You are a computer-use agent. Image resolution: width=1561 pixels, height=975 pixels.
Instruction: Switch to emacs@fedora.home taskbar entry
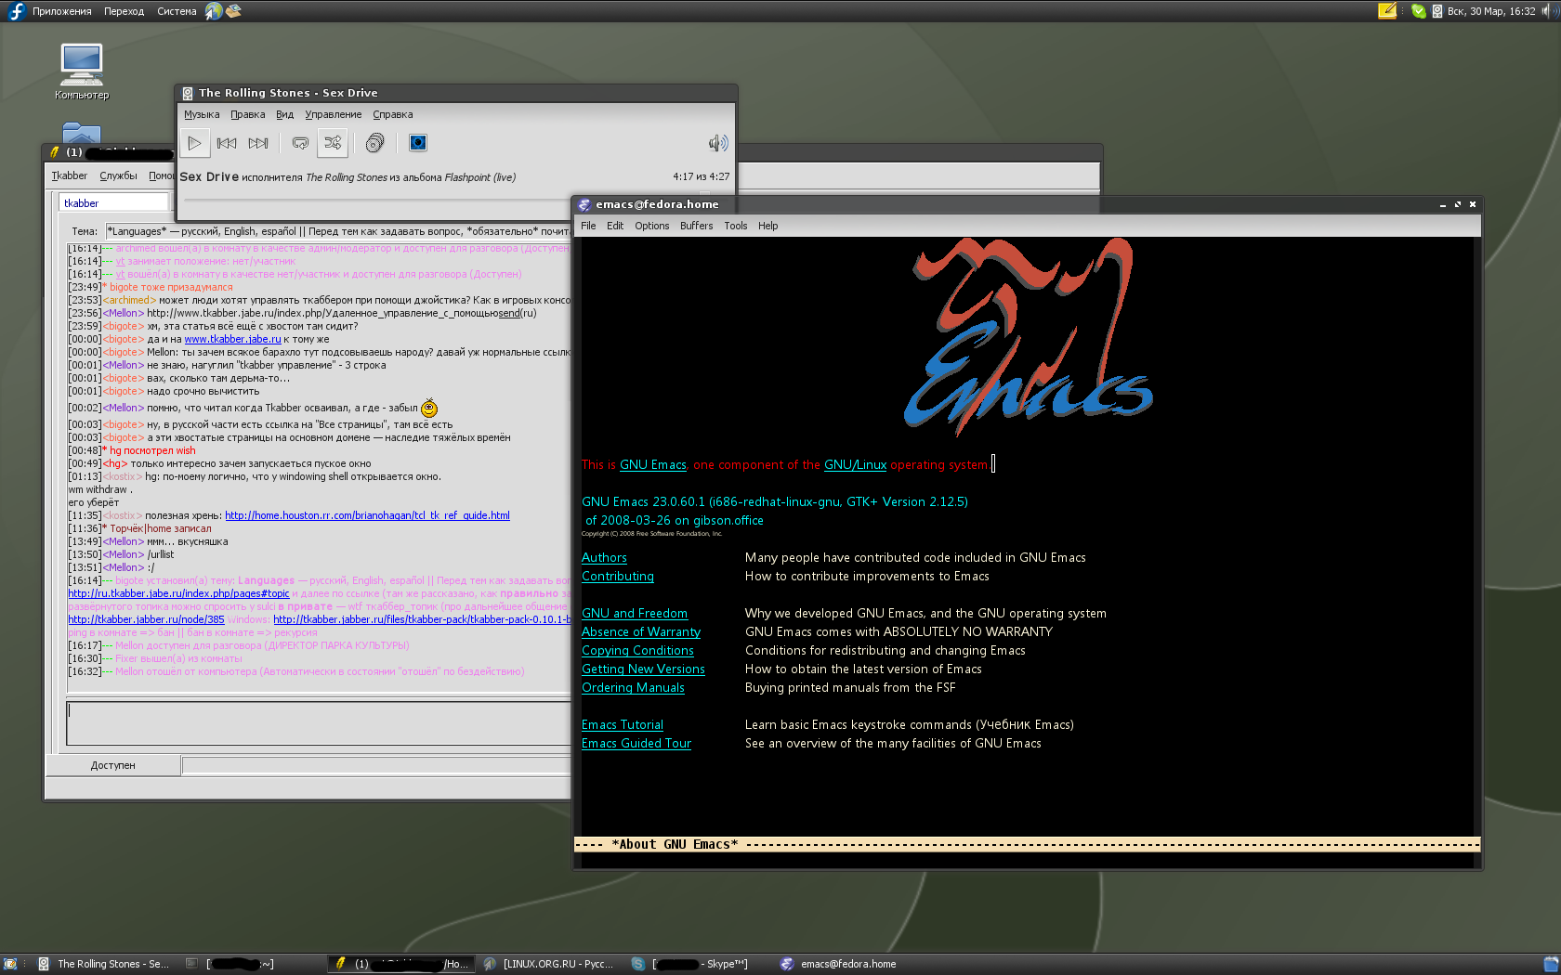847,964
